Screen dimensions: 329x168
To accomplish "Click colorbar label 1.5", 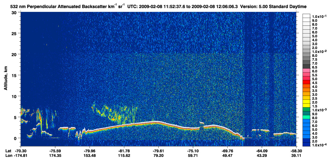I will point(315,107).
